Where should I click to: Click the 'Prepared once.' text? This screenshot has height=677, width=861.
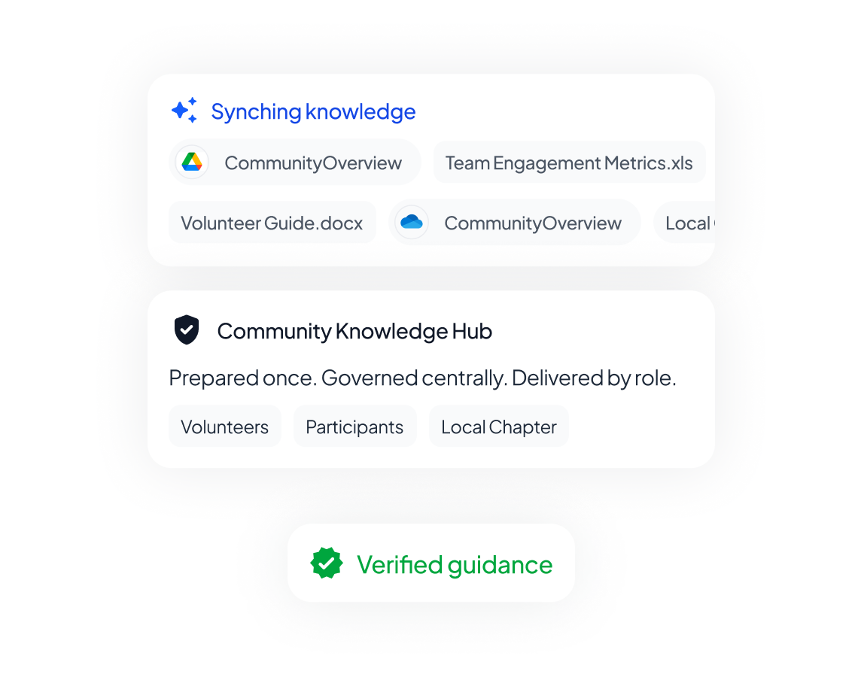[x=242, y=378]
